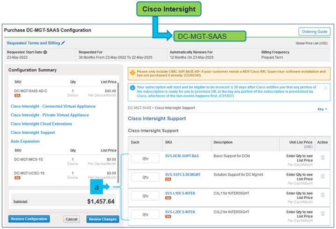Close the blue subscription info message
This screenshot has width=336, height=229.
tap(326, 88)
